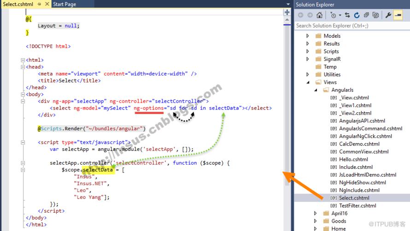The image size is (410, 231).
Task: Select AngularNgClick.cshtml file
Action: (x=365, y=136)
